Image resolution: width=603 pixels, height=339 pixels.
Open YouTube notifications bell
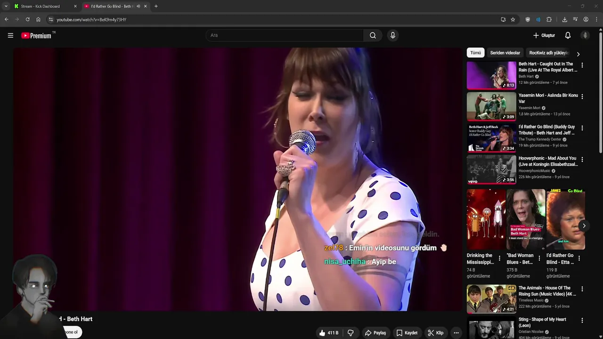(568, 35)
